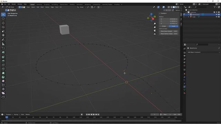
Task: Select the Bevel tool
Action: [3, 61]
